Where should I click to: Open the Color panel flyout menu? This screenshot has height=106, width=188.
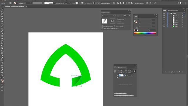pyautogui.click(x=156, y=16)
